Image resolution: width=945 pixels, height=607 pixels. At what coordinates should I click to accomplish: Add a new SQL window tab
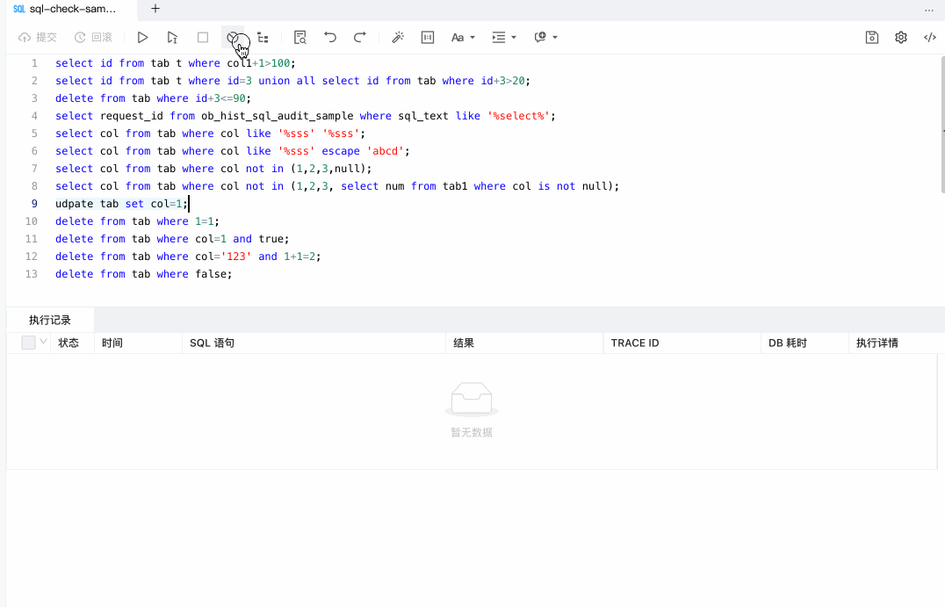pyautogui.click(x=155, y=9)
